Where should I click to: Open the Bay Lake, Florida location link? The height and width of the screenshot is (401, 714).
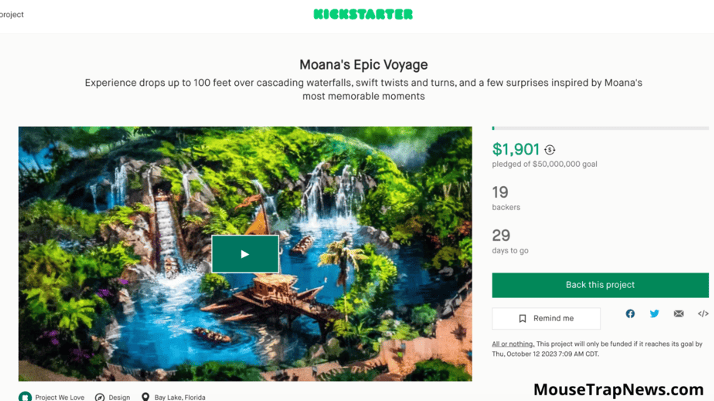[180, 397]
